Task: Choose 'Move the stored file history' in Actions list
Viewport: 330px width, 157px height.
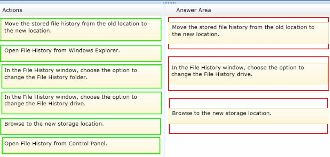Action: tap(81, 29)
